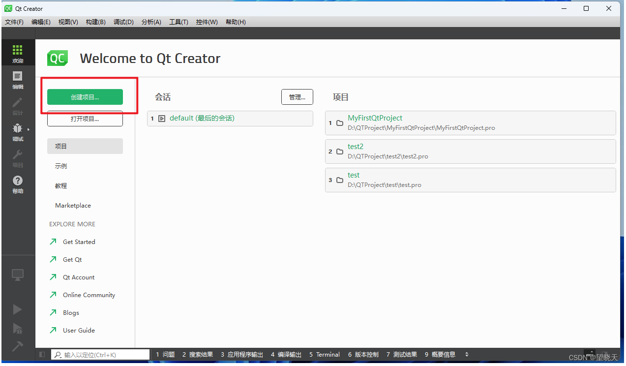626x366 pixels.
Task: Open the 7 测试结果 pane
Action: point(402,355)
